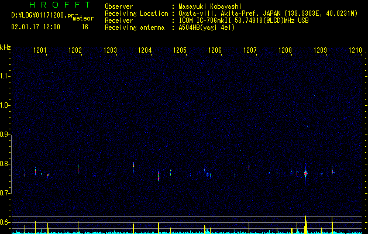Select observer name Masayuki Kobayashi

209,6
